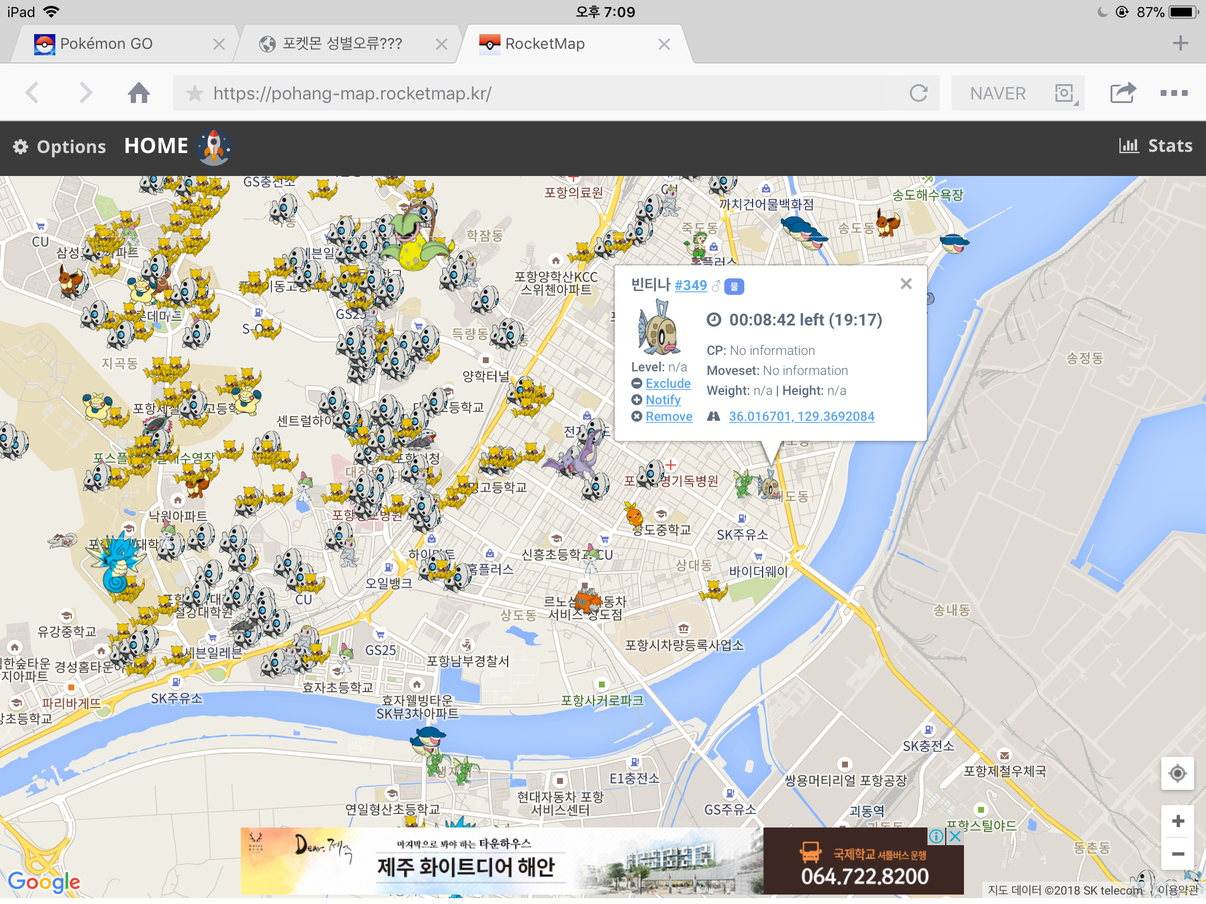Zoom out on the map
Viewport: 1206px width, 904px height.
(x=1178, y=853)
